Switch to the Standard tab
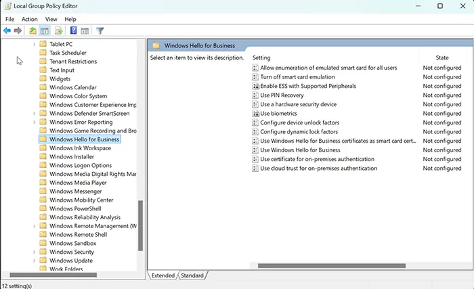The width and height of the screenshot is (474, 289). (192, 275)
